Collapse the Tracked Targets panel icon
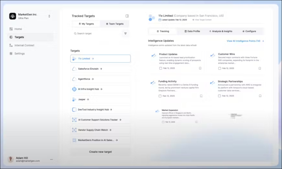 click(x=127, y=16)
